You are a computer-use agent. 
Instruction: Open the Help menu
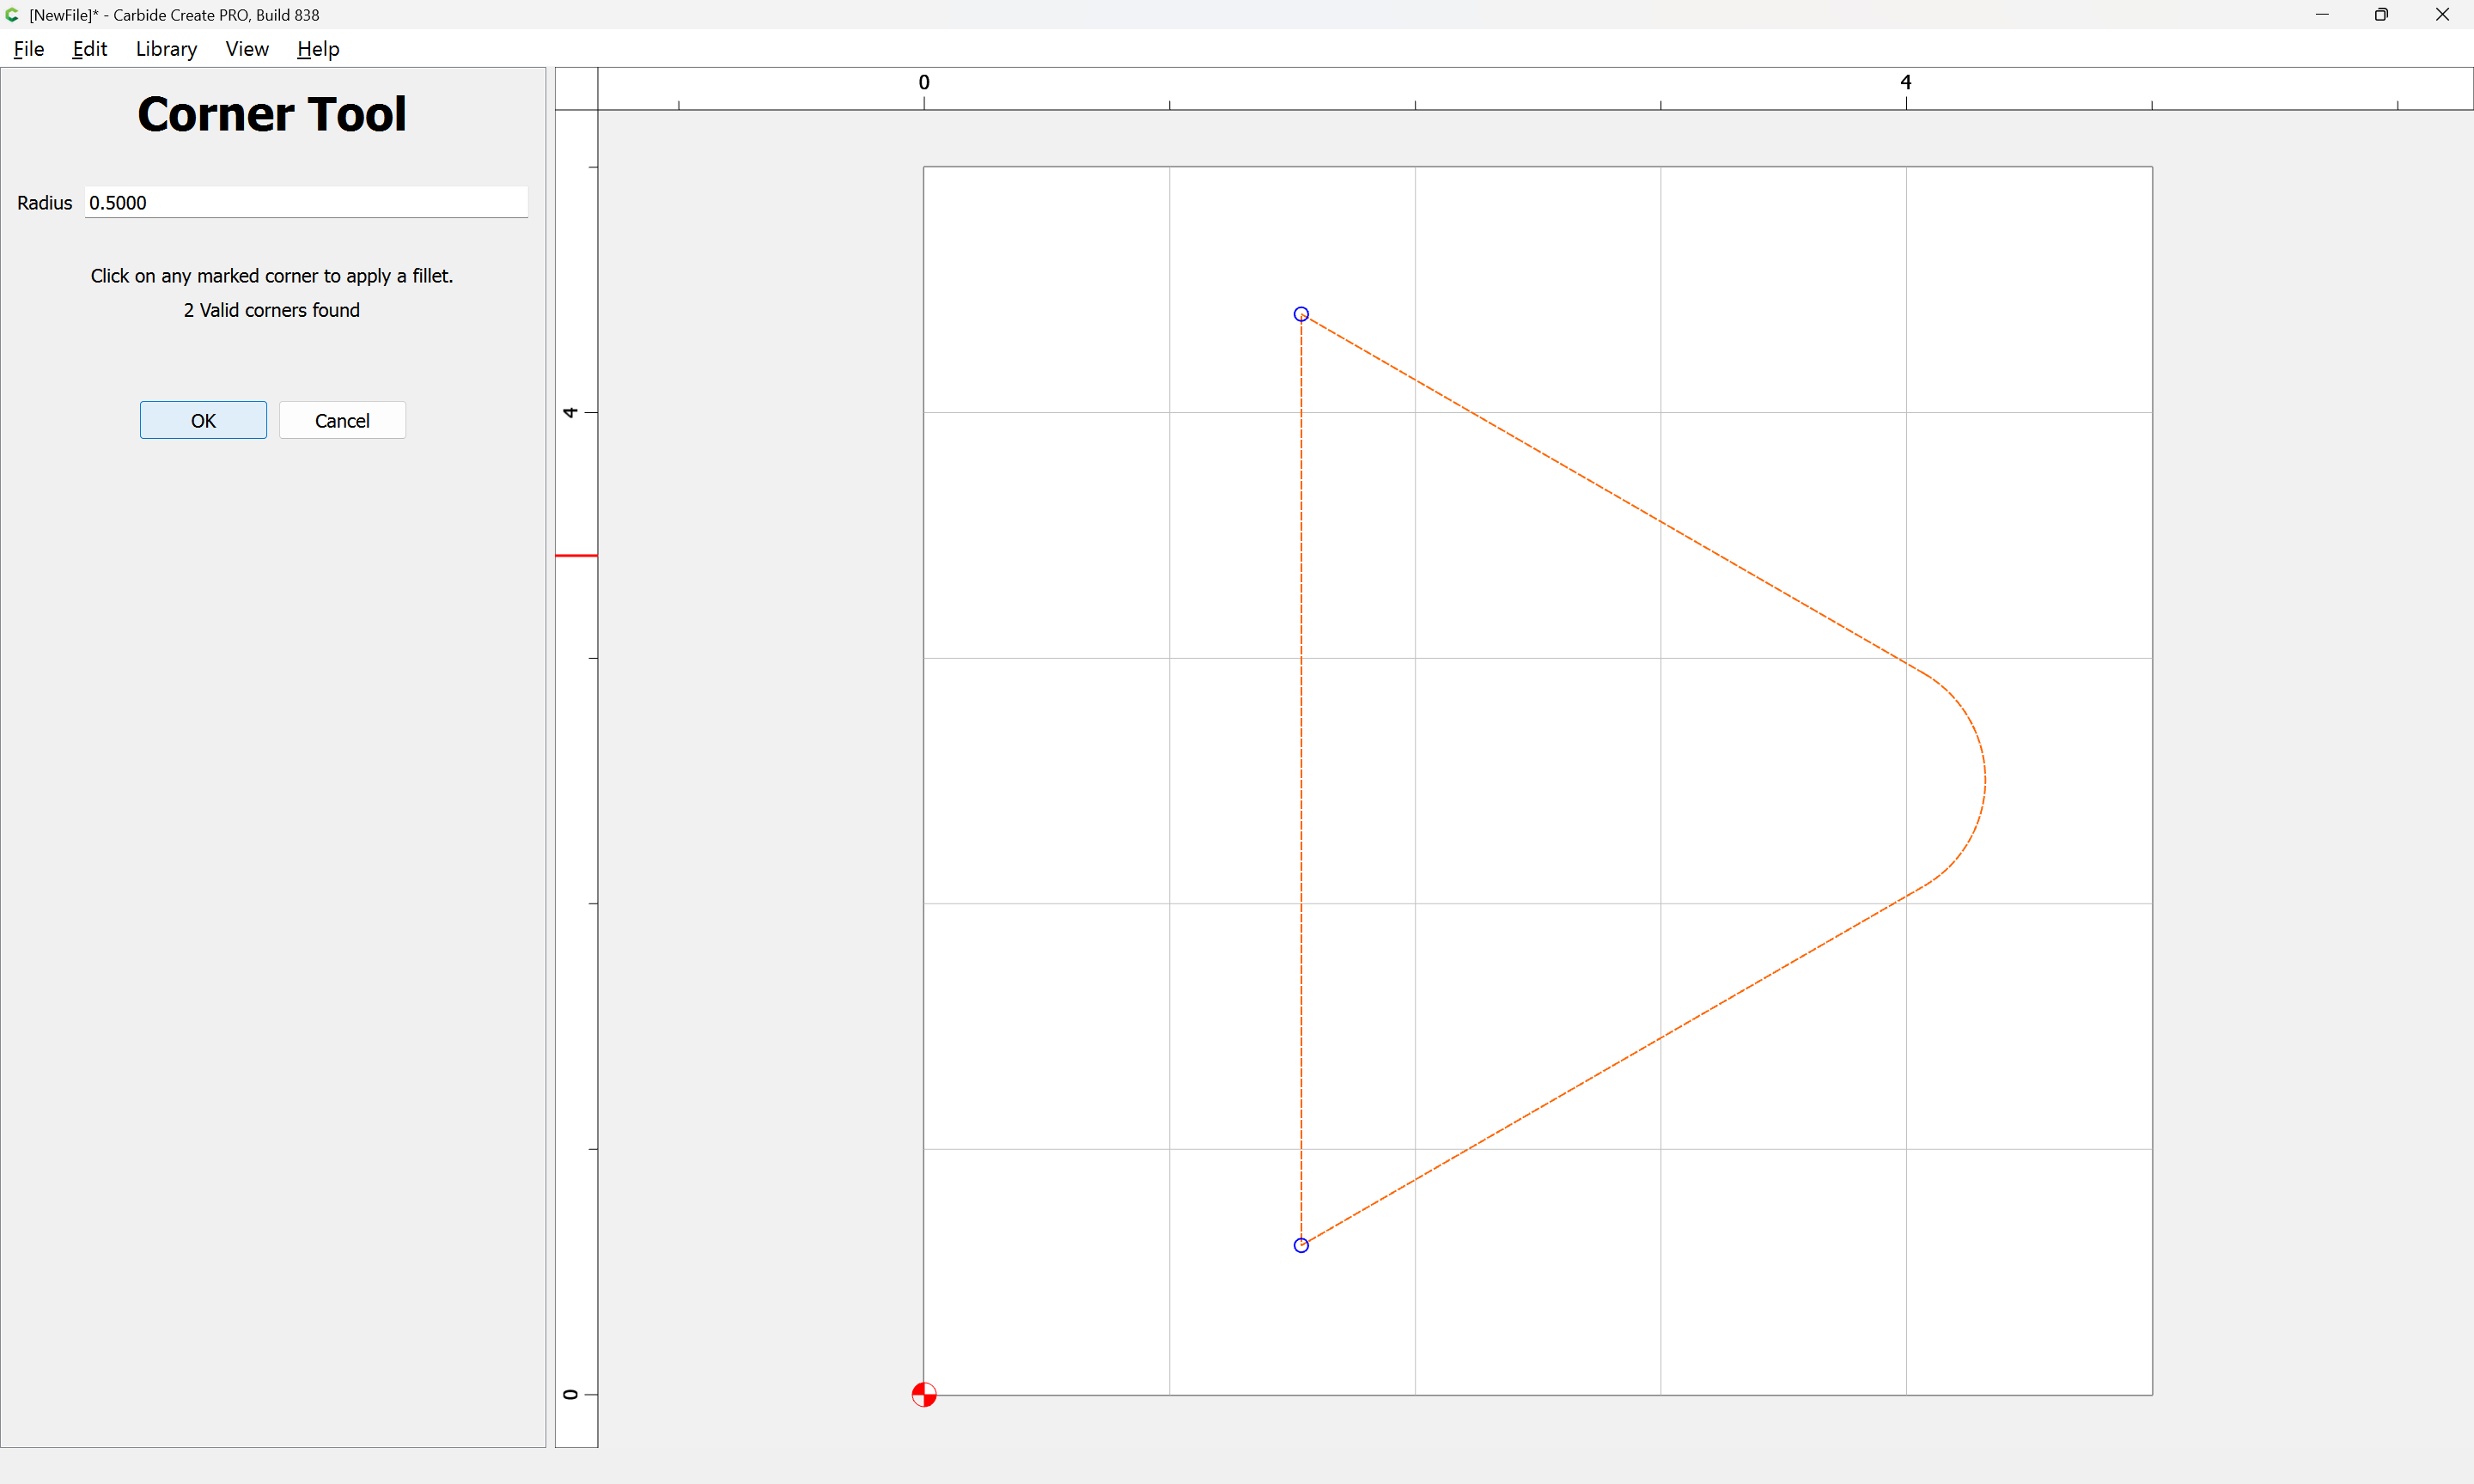pos(318,49)
